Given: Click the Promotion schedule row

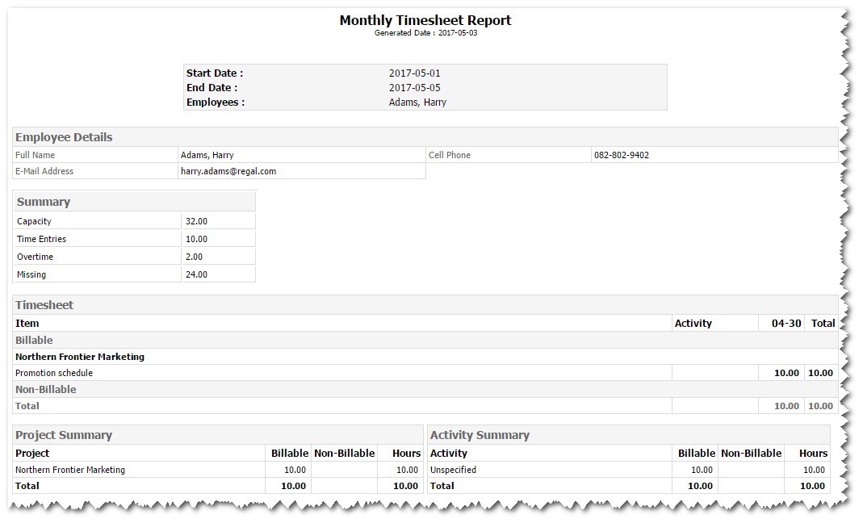Looking at the screenshot, I should click(x=425, y=373).
